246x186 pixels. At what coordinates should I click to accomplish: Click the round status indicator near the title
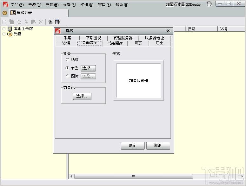pos(209,4)
